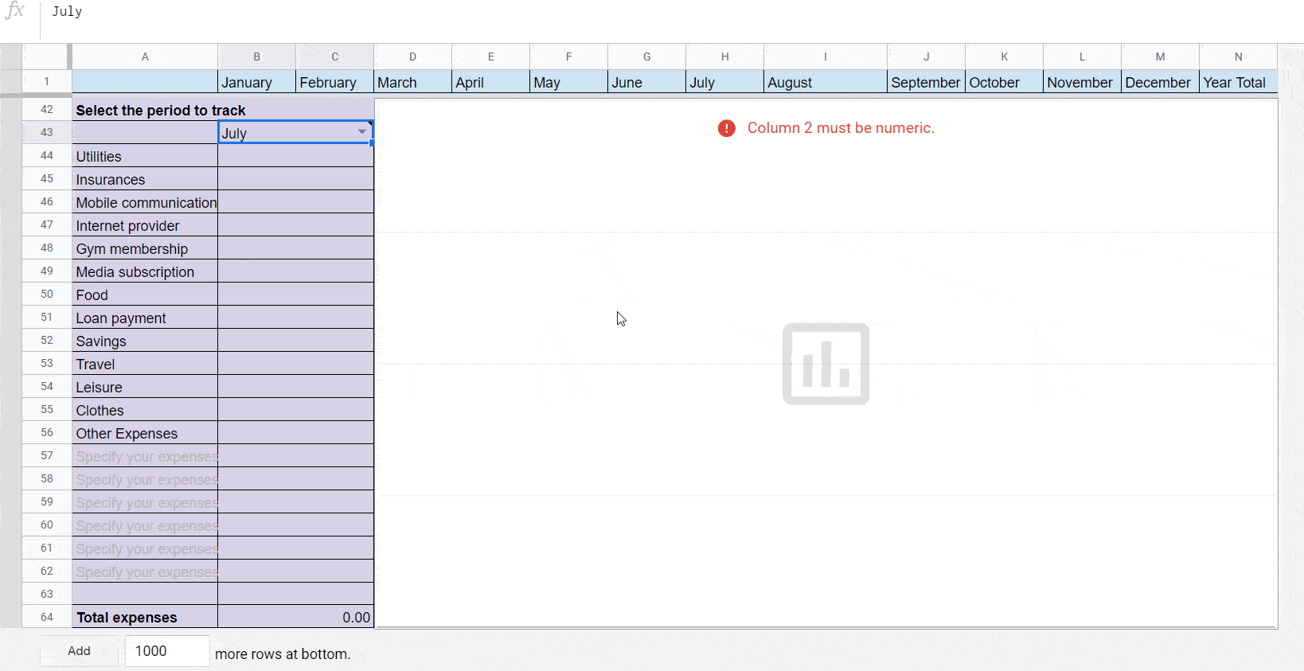
Task: Select column K header
Action: [1005, 57]
